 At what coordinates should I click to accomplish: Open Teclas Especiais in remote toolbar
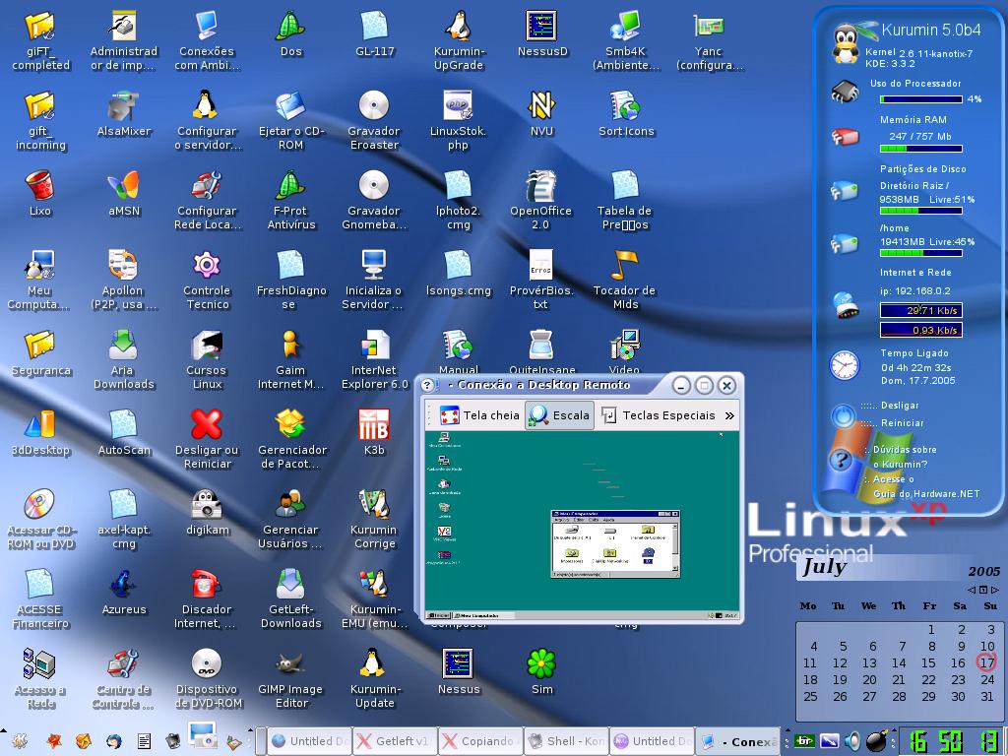coord(659,415)
